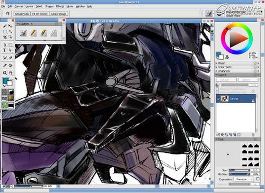Screen dimensions: 265x193
Task: Open the Expression Pressure dropdown
Action: coord(244,179)
